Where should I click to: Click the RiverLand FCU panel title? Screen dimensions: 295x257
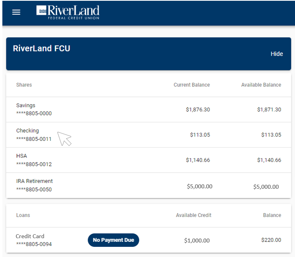click(41, 48)
